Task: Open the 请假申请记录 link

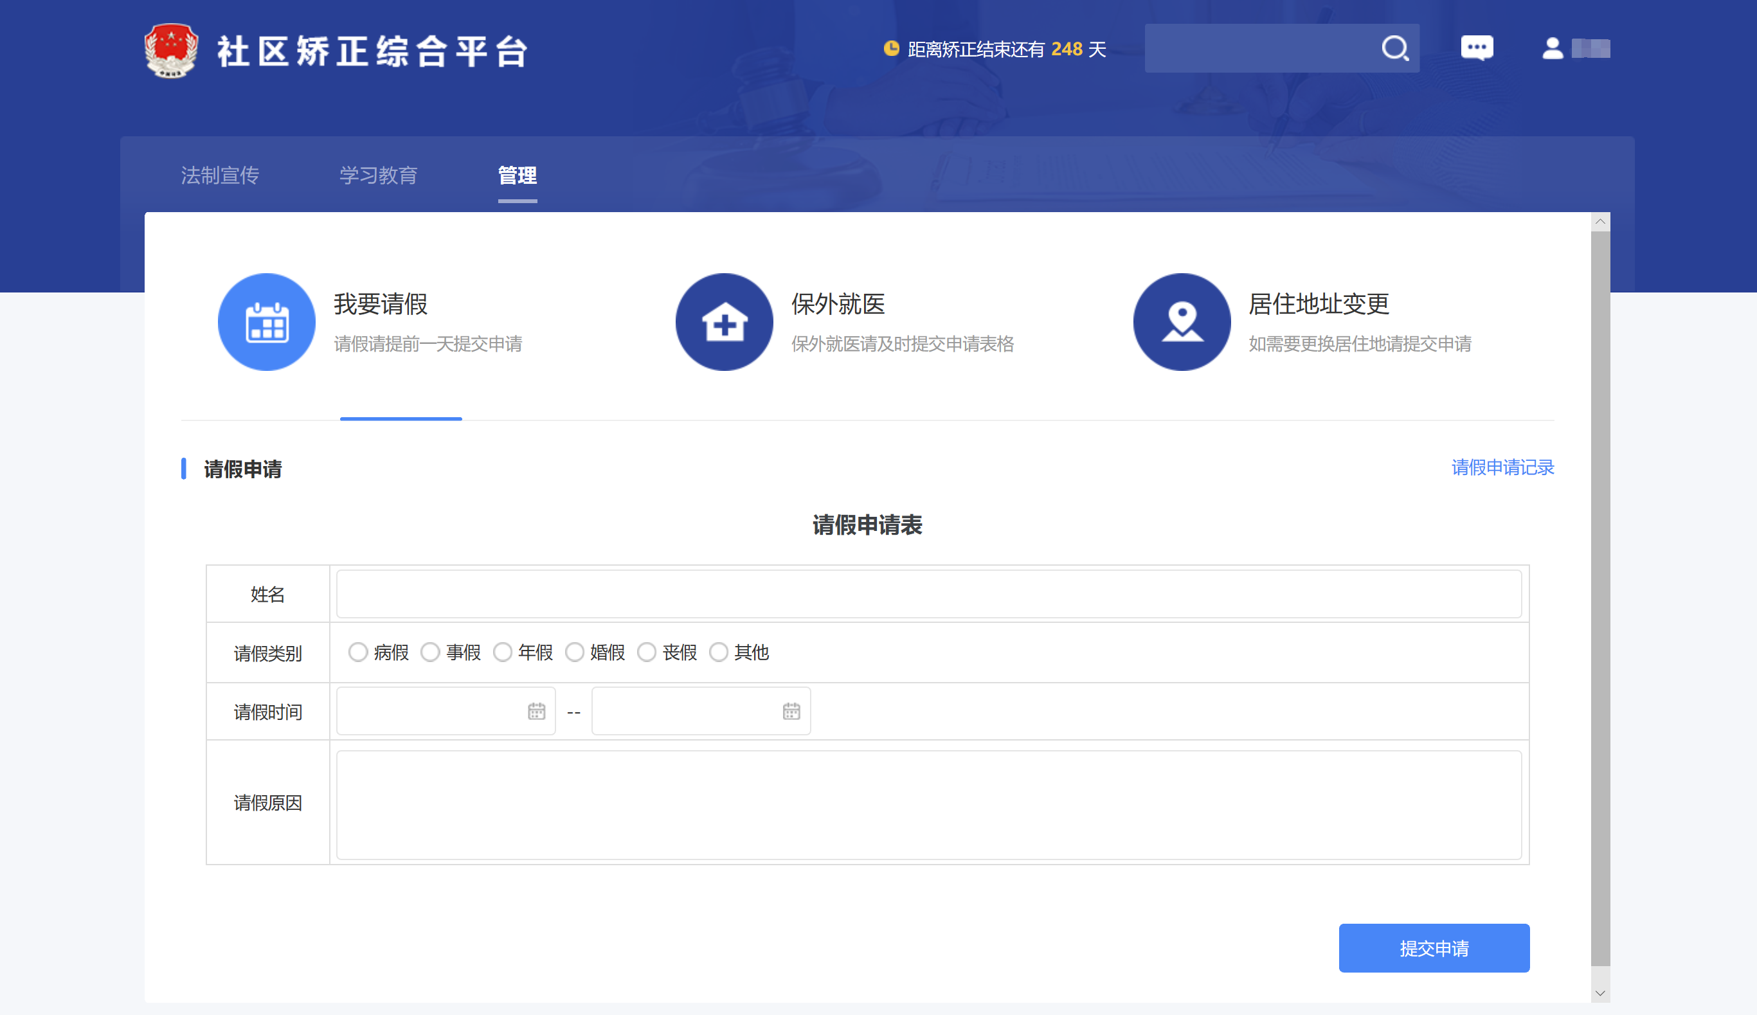Action: [x=1502, y=468]
